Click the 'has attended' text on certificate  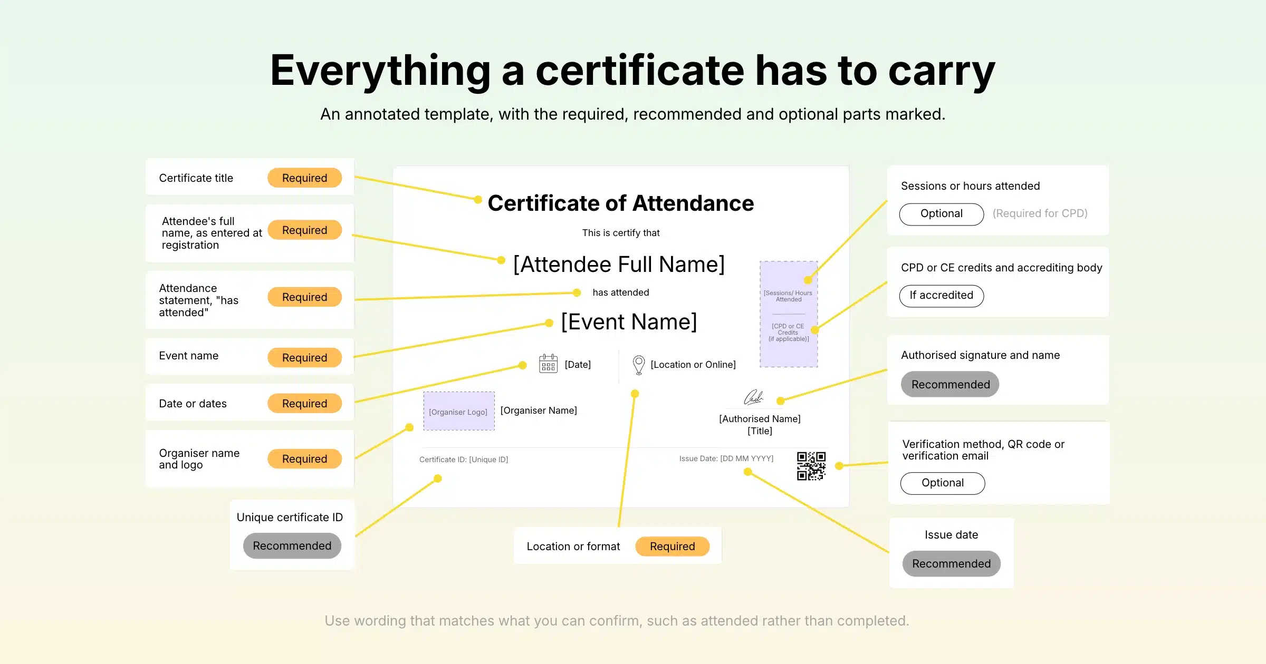(620, 292)
